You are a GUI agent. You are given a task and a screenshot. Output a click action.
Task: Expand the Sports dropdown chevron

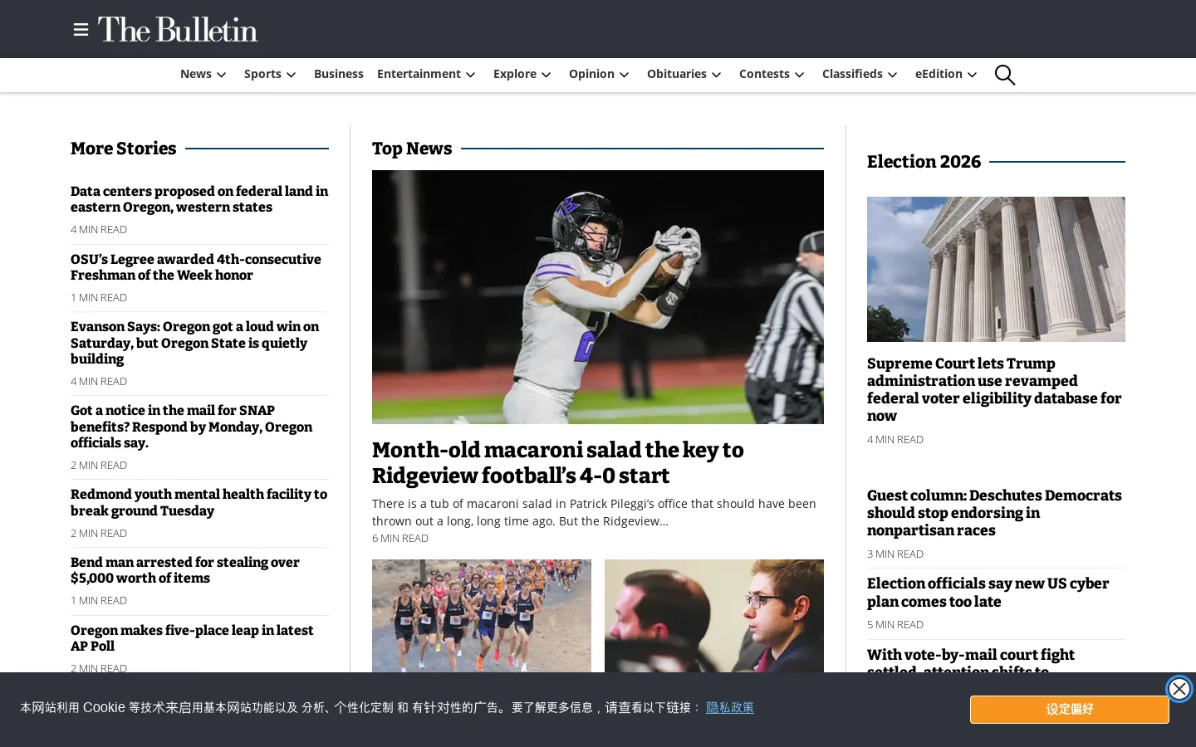[x=292, y=75]
